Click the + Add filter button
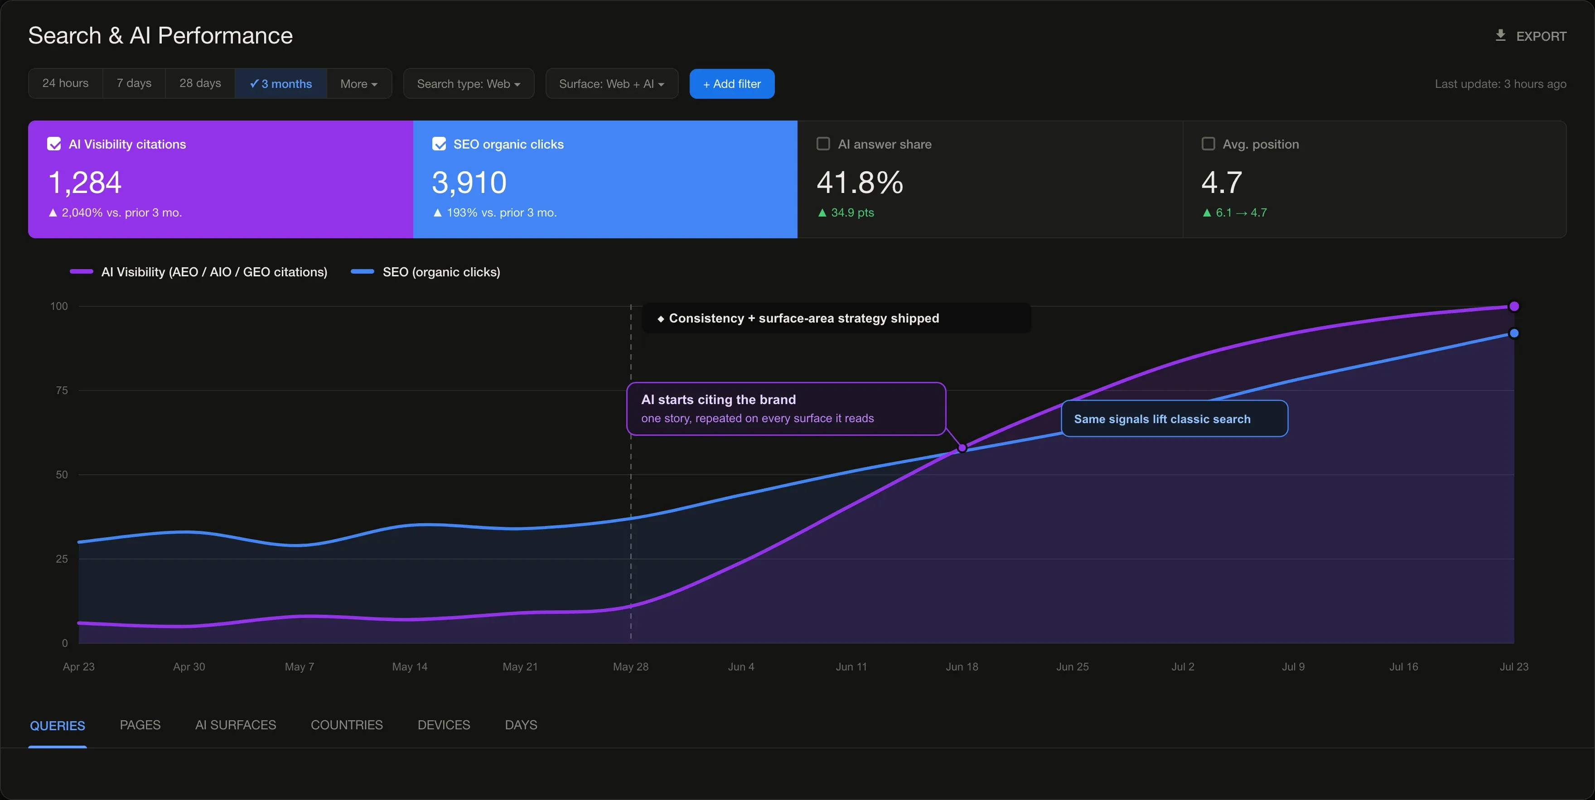This screenshot has height=800, width=1595. click(x=732, y=84)
